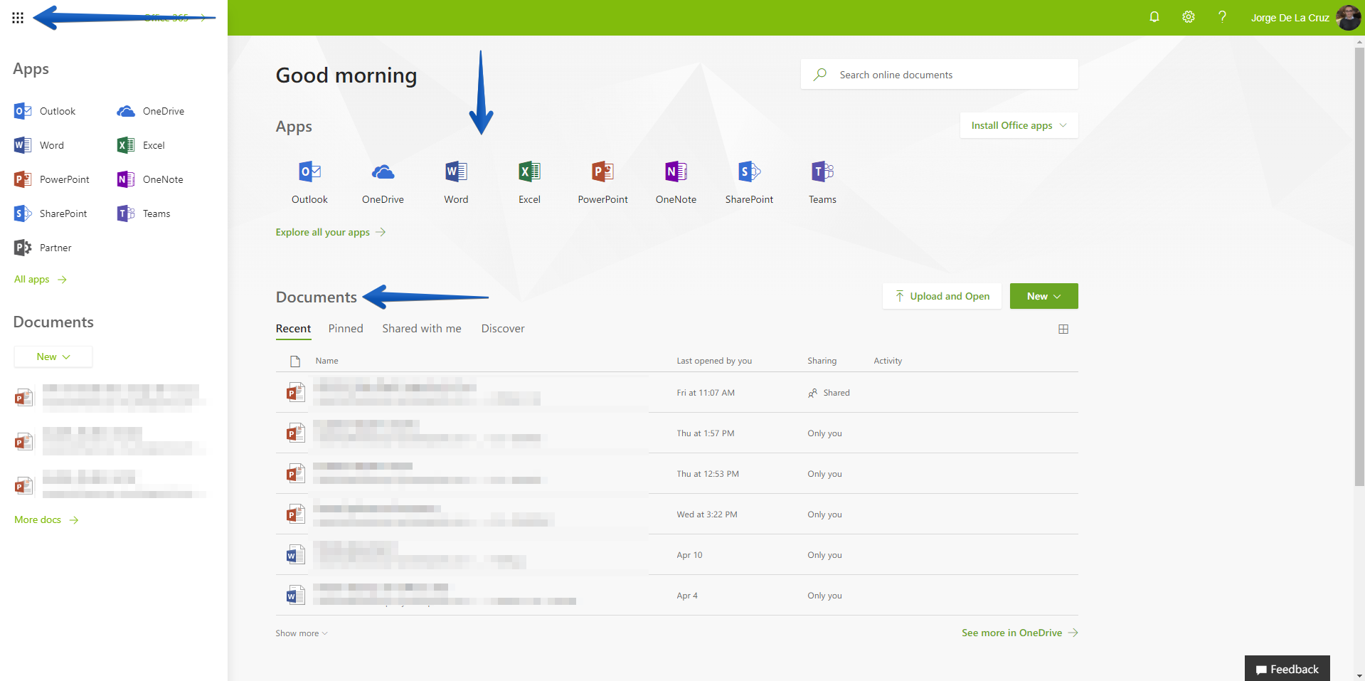The image size is (1365, 681).
Task: Follow the Explore all your apps link
Action: click(x=331, y=232)
